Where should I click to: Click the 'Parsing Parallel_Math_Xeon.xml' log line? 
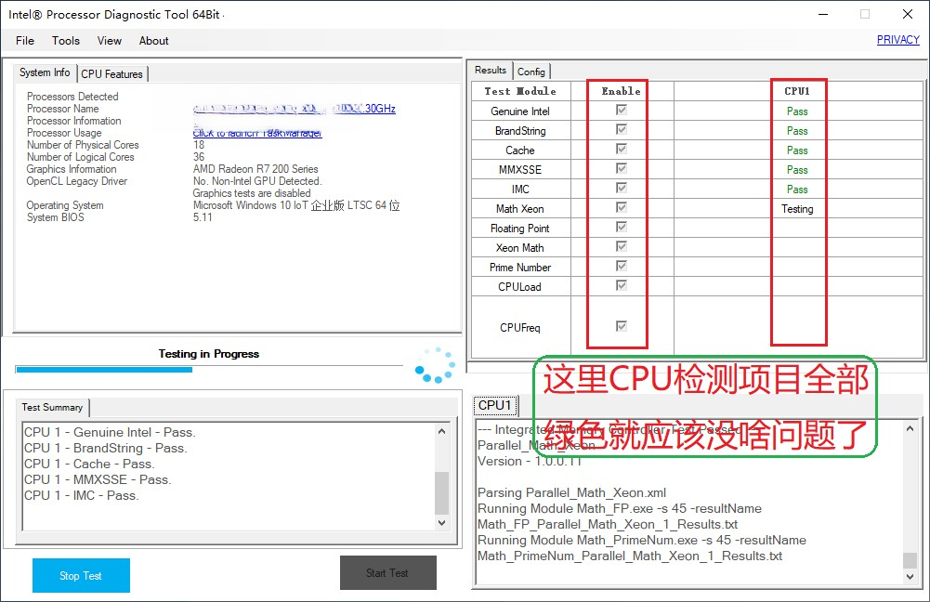[x=571, y=493]
